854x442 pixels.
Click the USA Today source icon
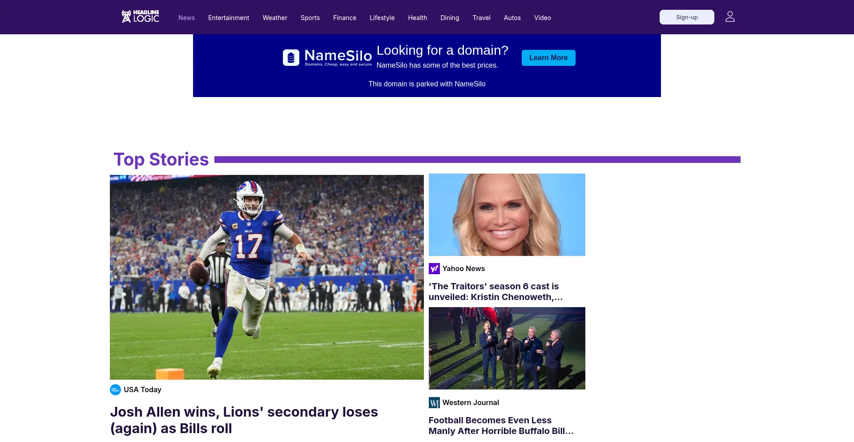115,390
